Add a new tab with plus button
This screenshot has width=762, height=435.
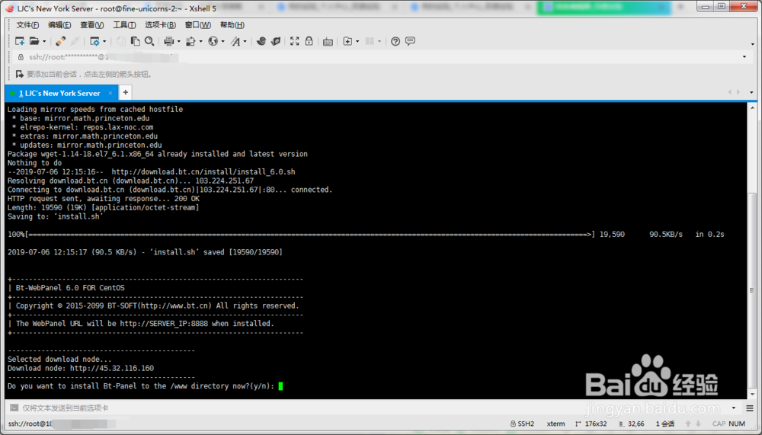(126, 92)
